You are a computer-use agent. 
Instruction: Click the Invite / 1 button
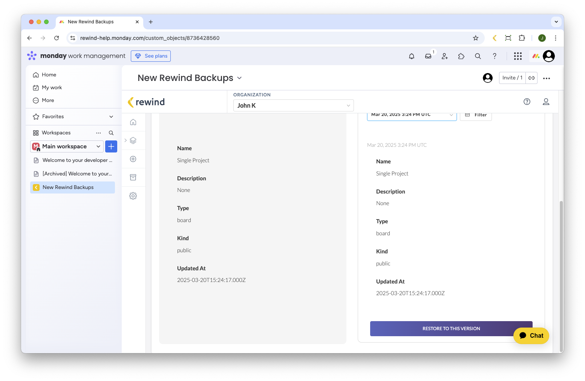[512, 78]
